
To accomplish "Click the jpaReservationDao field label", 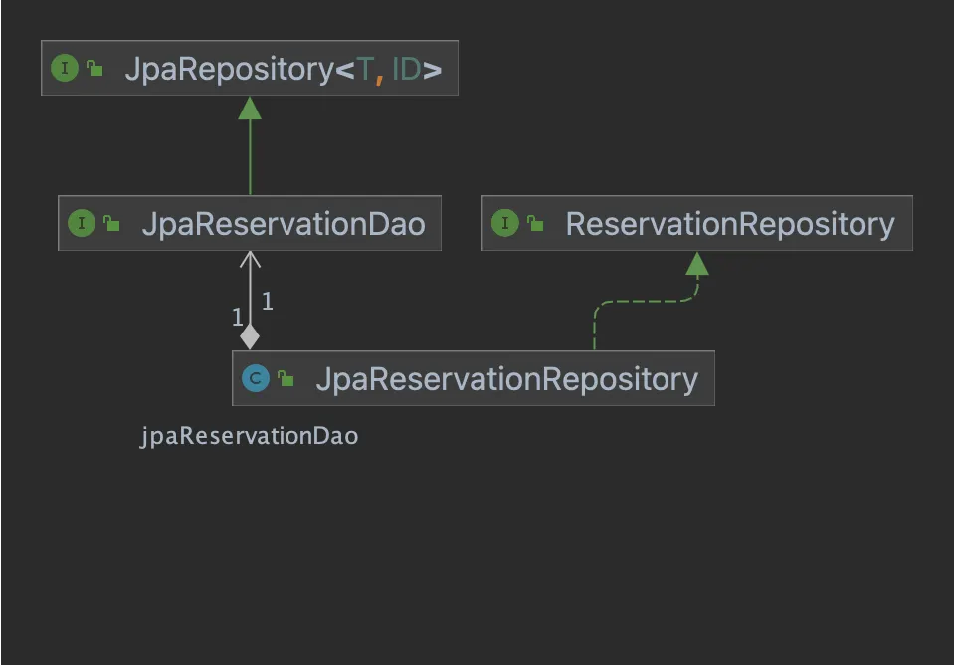I will coord(249,436).
